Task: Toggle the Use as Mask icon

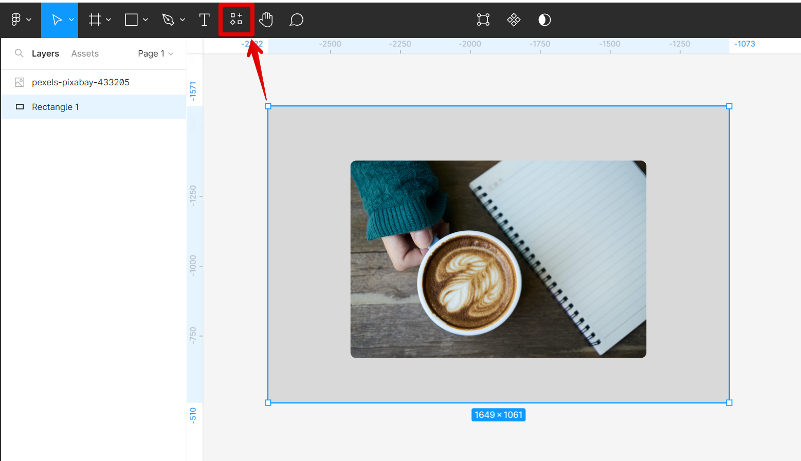Action: (x=544, y=20)
